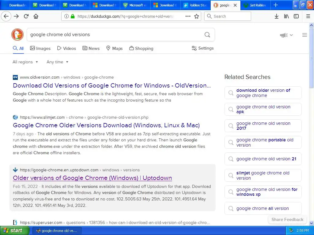This screenshot has width=314, height=235.
Task: Close the active google search tab
Action: [x=235, y=5]
